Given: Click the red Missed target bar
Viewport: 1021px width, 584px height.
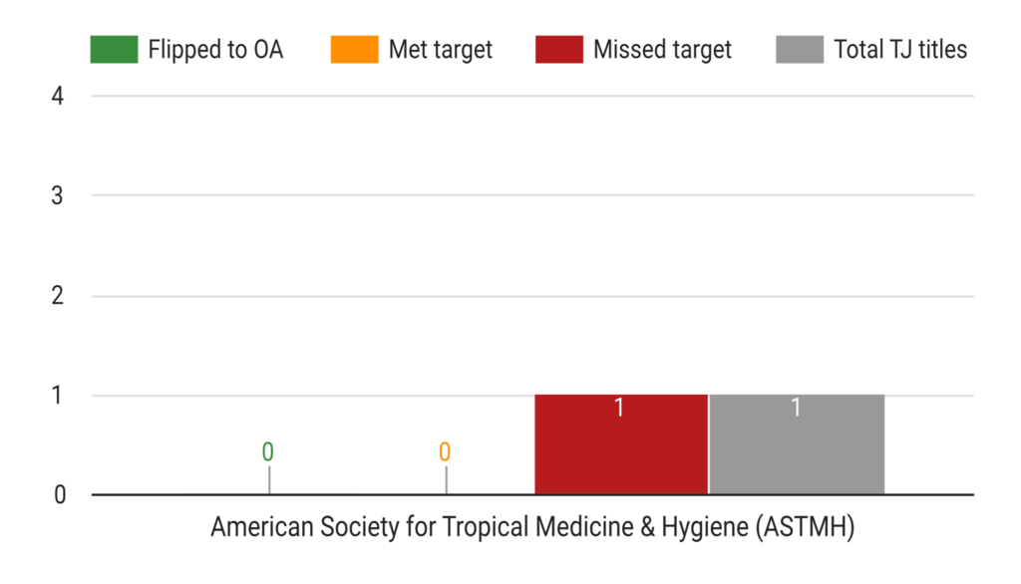Looking at the screenshot, I should pyautogui.click(x=621, y=444).
